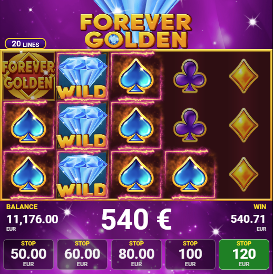Image resolution: width=273 pixels, height=274 pixels.
Task: Select the top diamond WILD symbol
Action: pos(82,77)
